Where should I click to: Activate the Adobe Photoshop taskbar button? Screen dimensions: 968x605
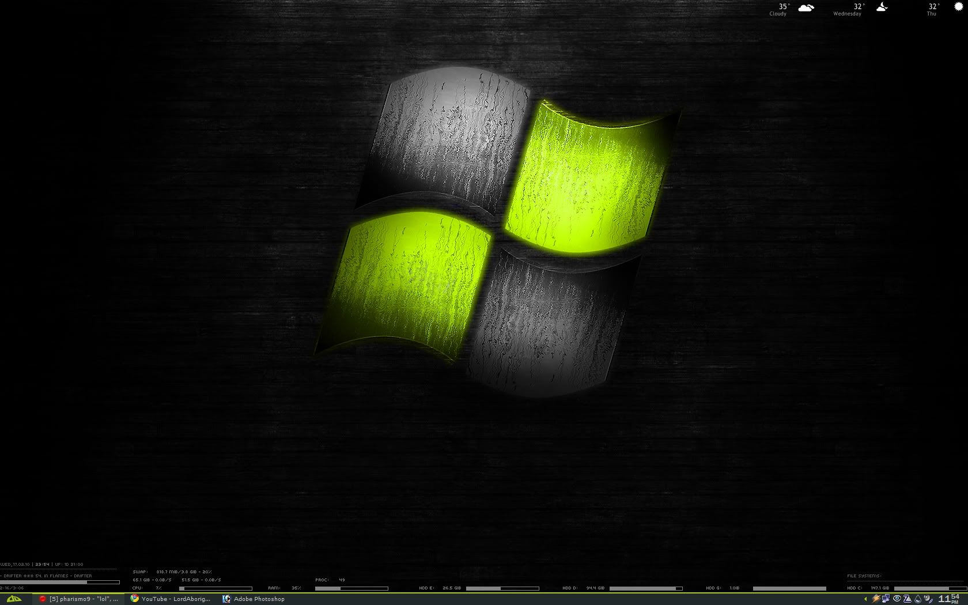coord(254,599)
